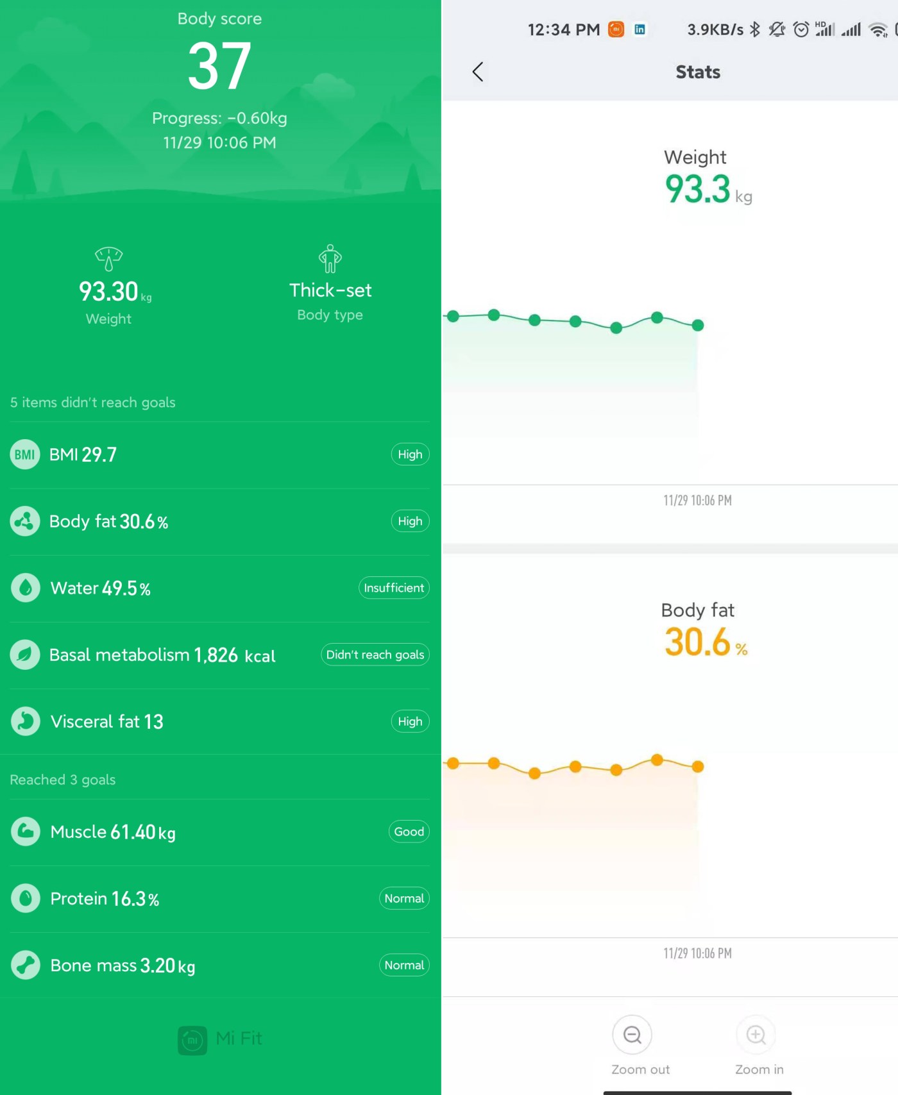This screenshot has height=1095, width=898.
Task: Tap the Stats page title
Action: pyautogui.click(x=698, y=72)
